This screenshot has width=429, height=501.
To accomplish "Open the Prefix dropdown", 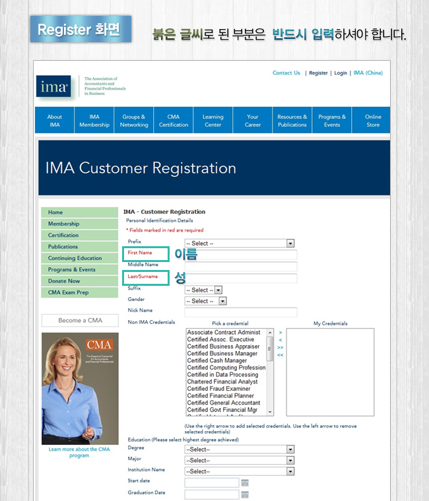I will (x=240, y=243).
